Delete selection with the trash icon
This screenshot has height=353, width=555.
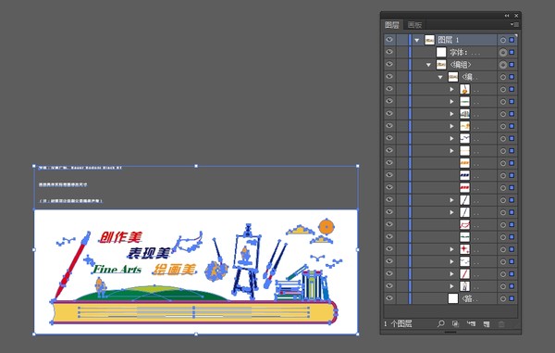coord(501,323)
